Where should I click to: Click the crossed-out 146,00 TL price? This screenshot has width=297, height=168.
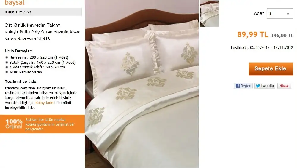pyautogui.click(x=282, y=35)
